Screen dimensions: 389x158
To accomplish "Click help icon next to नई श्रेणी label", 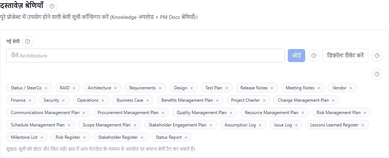I will [x=28, y=41].
